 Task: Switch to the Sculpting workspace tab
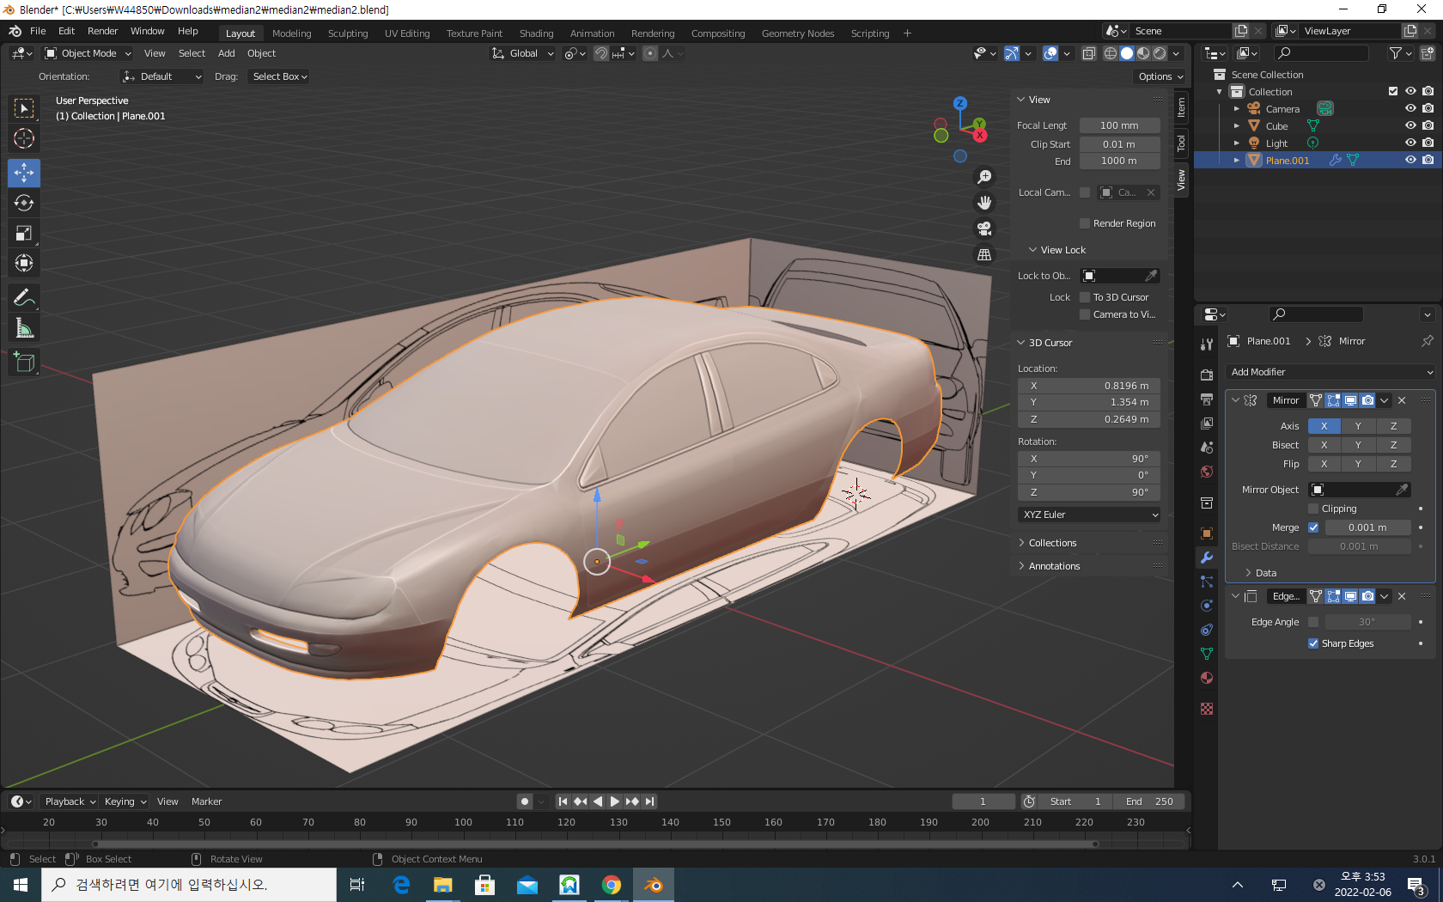pyautogui.click(x=347, y=34)
